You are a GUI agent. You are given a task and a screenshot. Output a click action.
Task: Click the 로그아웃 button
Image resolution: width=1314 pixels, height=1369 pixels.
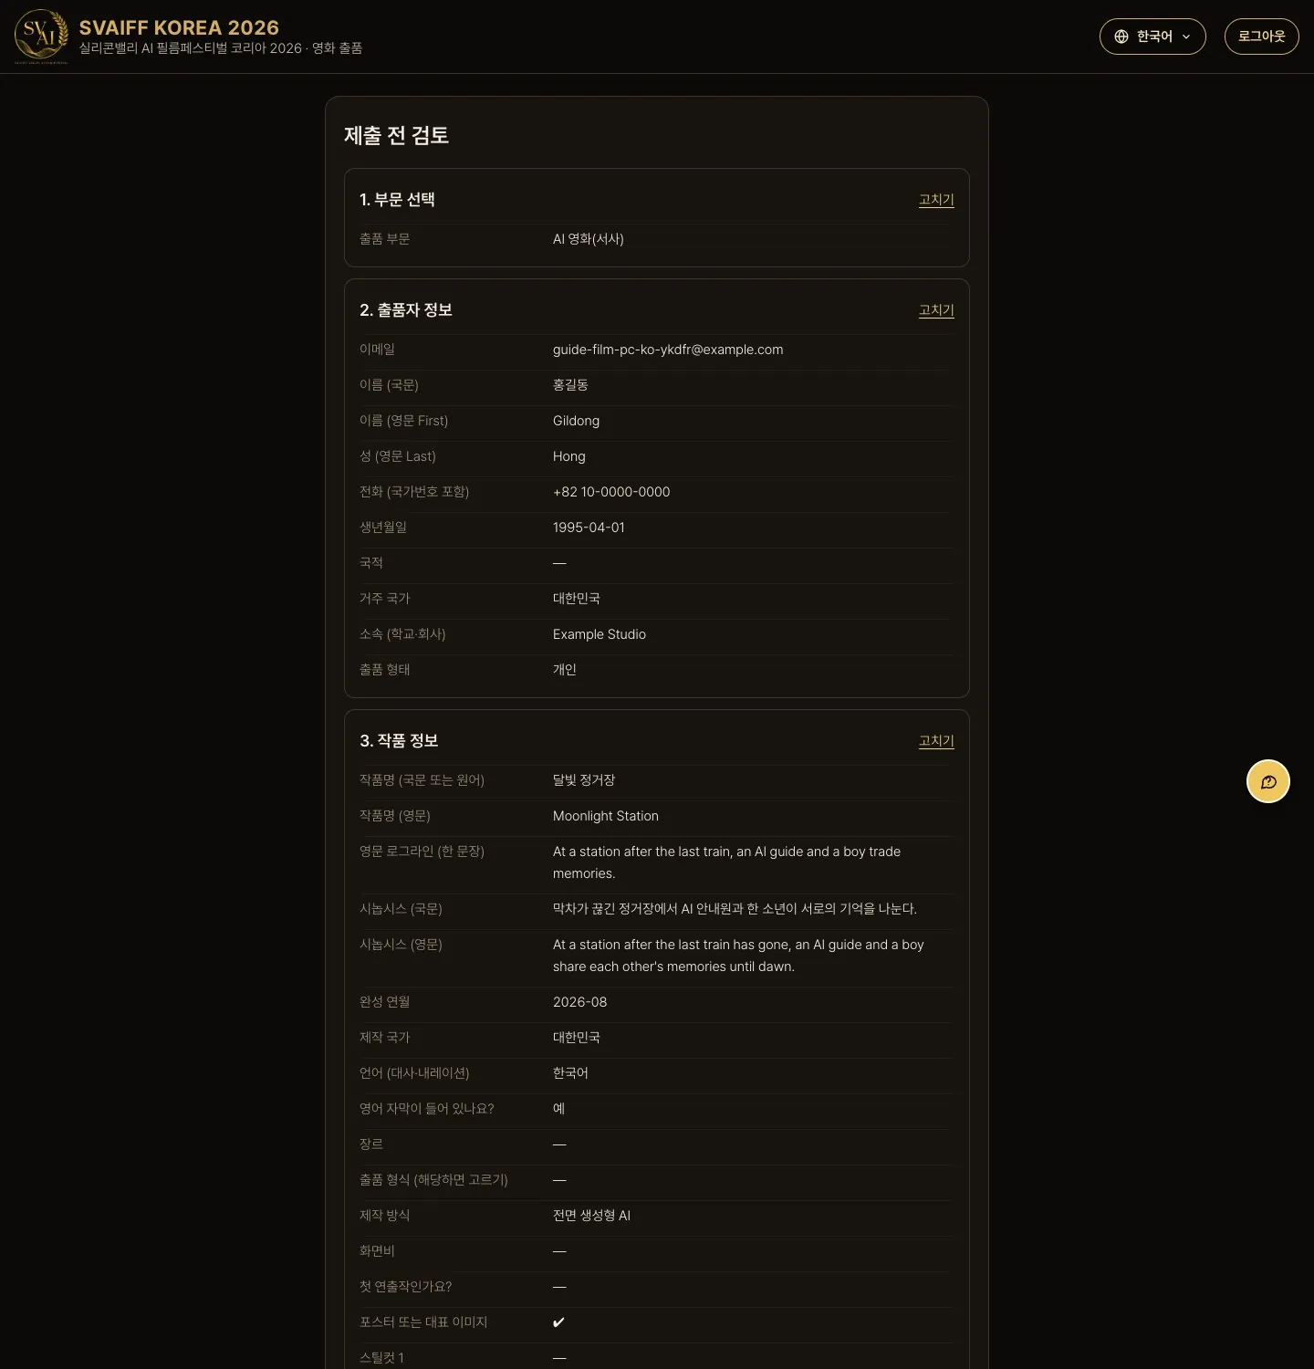click(1261, 37)
